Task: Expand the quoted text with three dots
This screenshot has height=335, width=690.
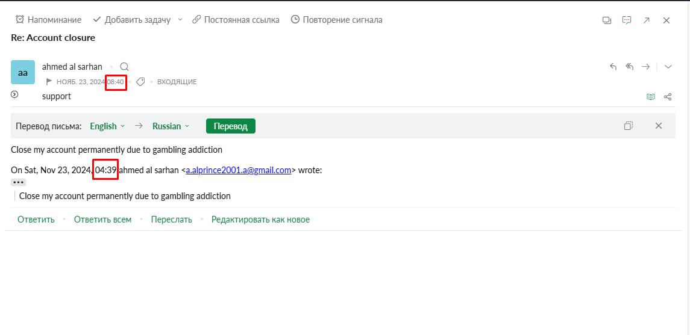Action: [18, 182]
